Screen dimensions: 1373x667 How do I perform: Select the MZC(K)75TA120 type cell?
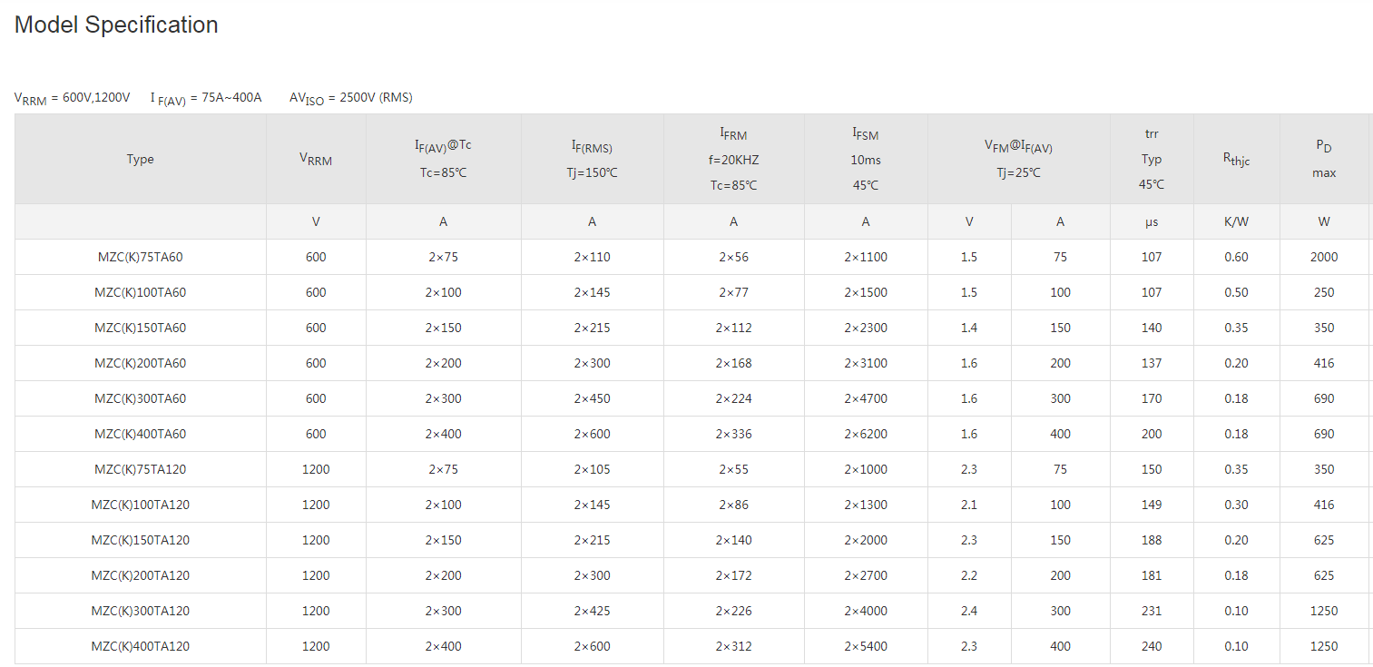click(141, 469)
